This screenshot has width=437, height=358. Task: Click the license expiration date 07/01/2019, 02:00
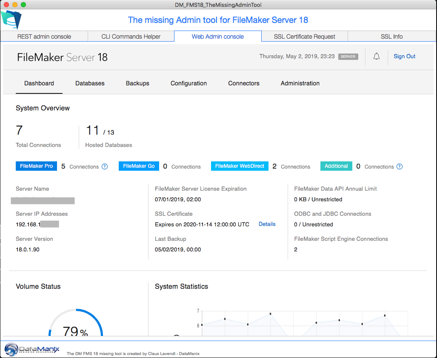(178, 200)
